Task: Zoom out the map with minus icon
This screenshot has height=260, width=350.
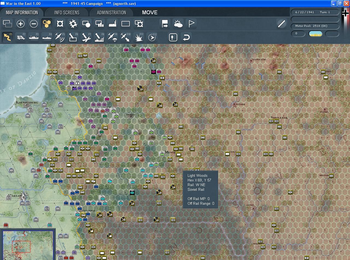Action: click(34, 24)
